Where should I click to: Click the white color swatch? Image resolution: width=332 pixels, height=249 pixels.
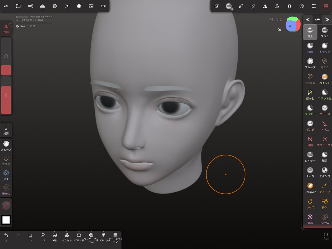point(6,220)
